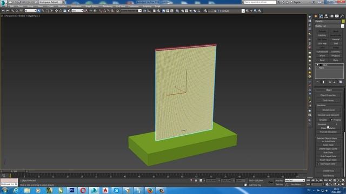
Task: Open Firefox from the Windows taskbar
Action: [x=150, y=190]
